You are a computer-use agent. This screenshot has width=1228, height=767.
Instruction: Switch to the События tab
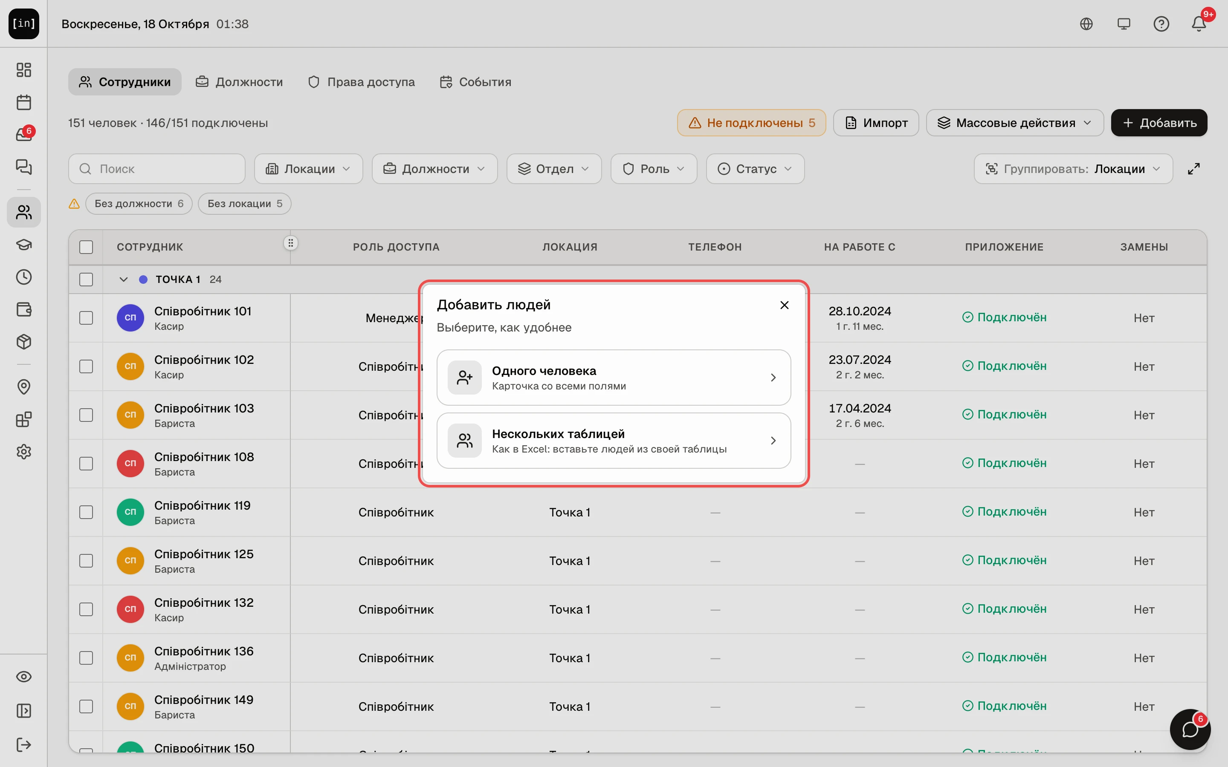(x=475, y=82)
